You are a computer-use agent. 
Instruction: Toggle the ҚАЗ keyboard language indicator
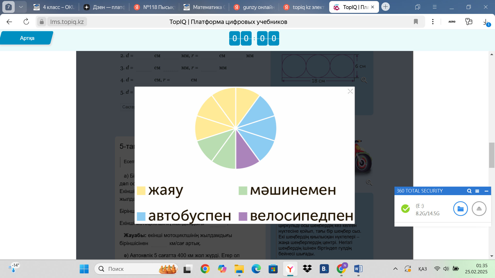click(422, 269)
